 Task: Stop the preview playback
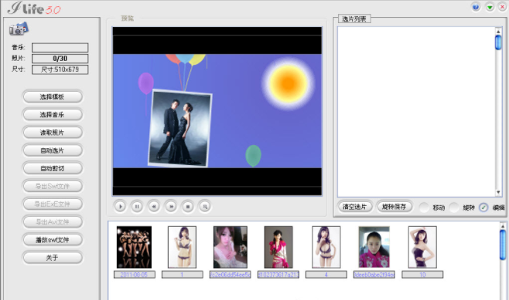coord(188,206)
